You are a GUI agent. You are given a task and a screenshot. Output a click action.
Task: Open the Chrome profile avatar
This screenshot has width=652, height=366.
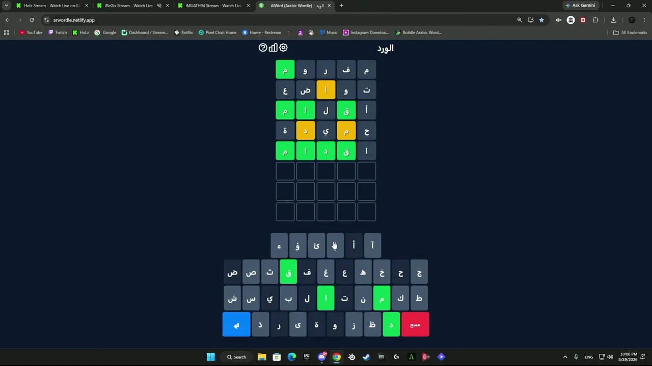[632, 20]
